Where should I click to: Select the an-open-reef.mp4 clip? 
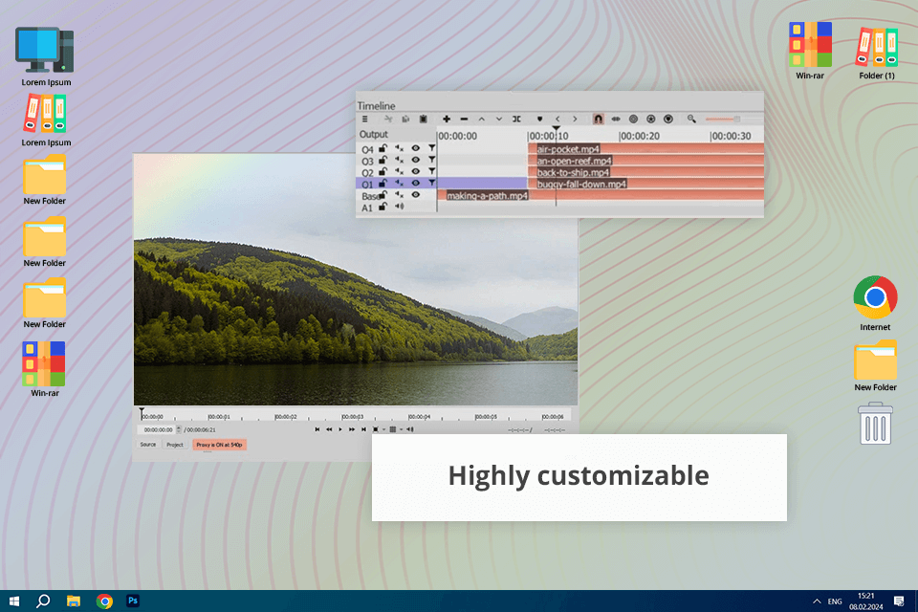646,161
